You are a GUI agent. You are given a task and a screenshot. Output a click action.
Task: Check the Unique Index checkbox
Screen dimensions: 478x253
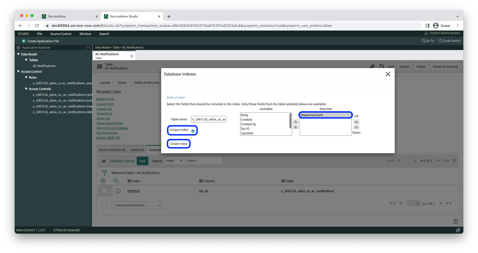click(193, 131)
